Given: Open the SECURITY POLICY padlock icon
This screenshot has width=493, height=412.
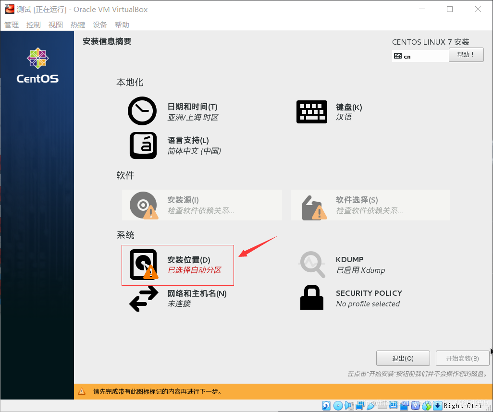Looking at the screenshot, I should tap(311, 297).
